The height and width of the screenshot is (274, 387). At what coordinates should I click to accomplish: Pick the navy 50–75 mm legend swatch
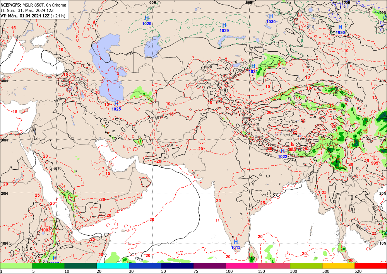[178, 266]
